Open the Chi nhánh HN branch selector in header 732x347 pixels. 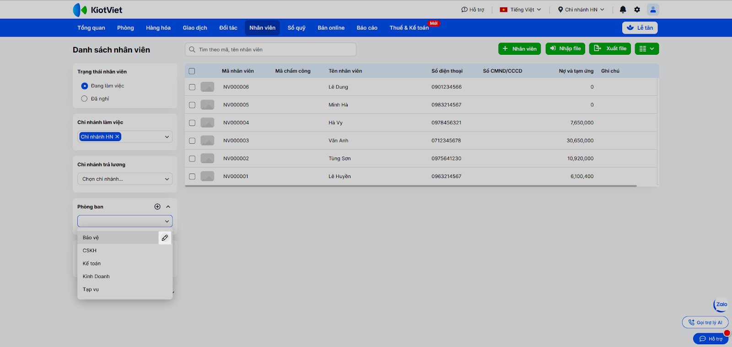(581, 10)
